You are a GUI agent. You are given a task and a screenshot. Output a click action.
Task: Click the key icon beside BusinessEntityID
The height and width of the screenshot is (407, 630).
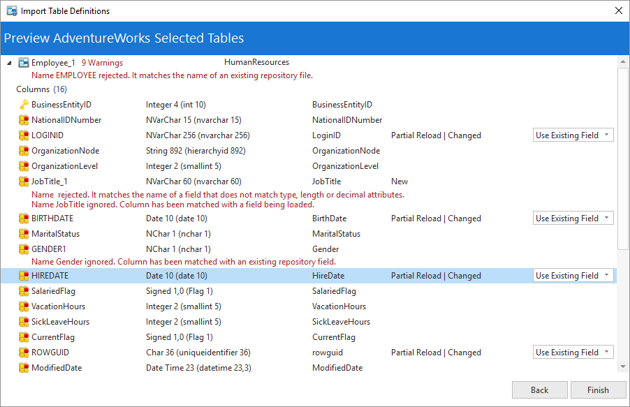pos(24,105)
